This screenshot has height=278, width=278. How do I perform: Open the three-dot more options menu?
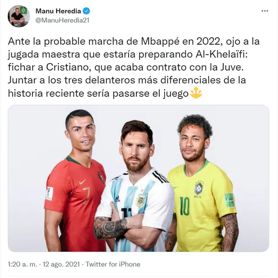click(265, 11)
